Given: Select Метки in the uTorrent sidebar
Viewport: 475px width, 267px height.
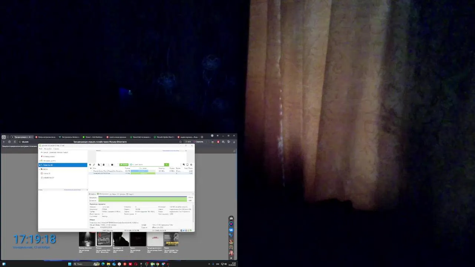Looking at the screenshot, I should pos(45,169).
